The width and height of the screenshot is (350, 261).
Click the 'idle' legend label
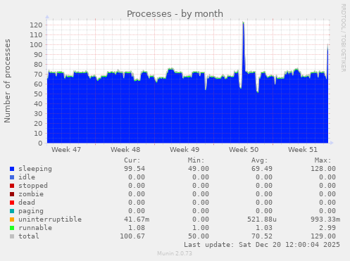[x=27, y=177]
